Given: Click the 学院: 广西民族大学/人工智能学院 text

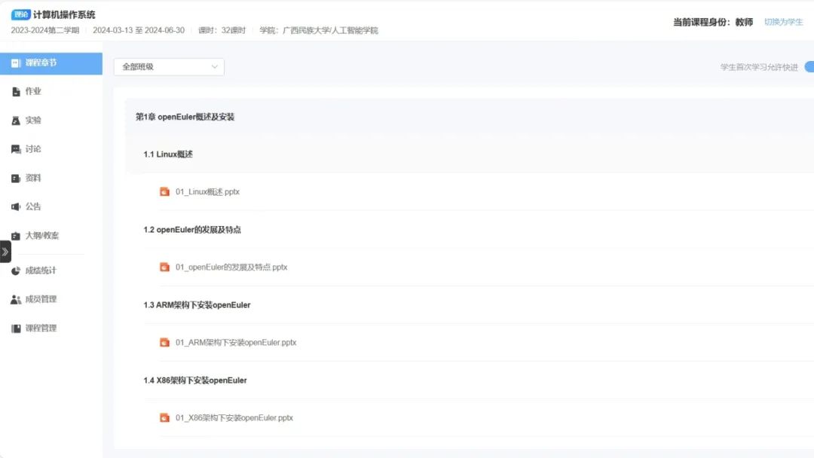Looking at the screenshot, I should 319,30.
